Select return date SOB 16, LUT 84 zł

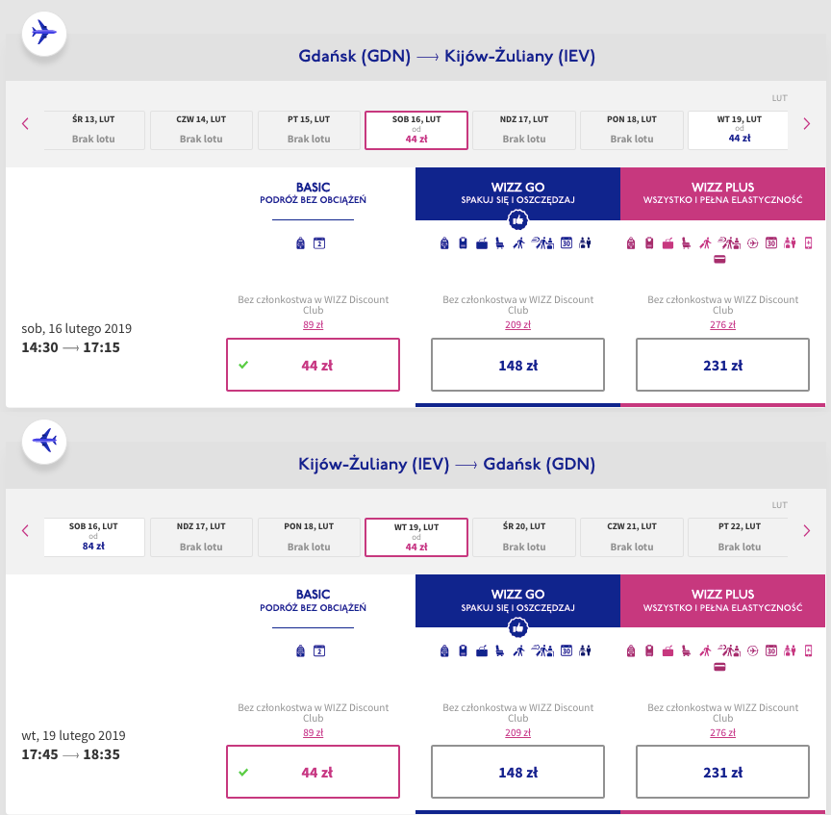click(94, 537)
